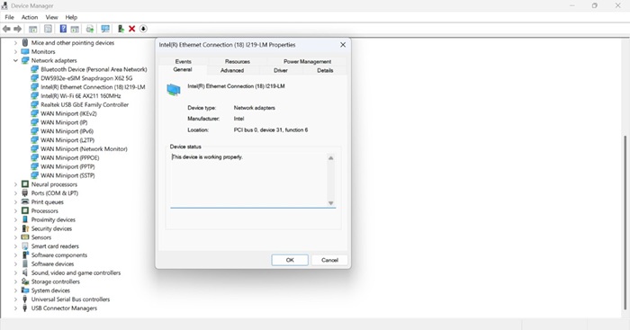This screenshot has width=630, height=330.
Task: Switch to the Advanced tab
Action: click(232, 70)
